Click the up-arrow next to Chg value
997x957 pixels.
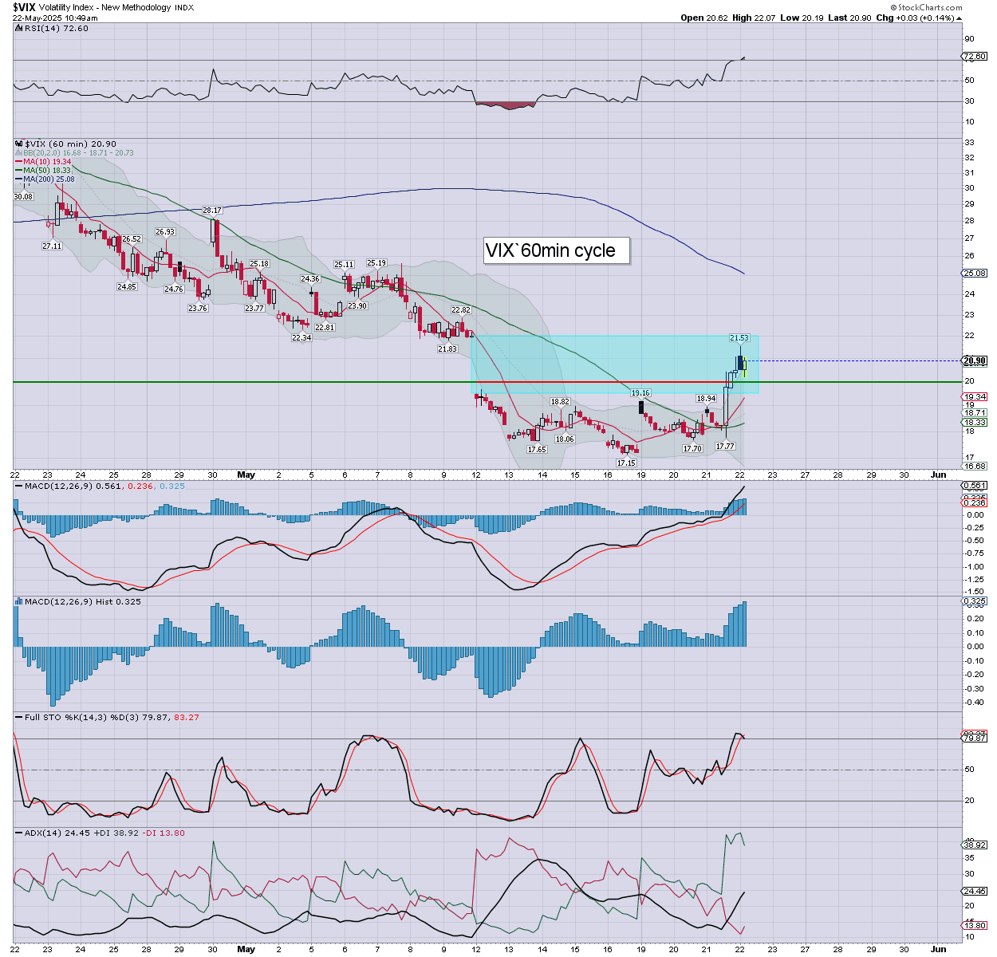[x=958, y=18]
